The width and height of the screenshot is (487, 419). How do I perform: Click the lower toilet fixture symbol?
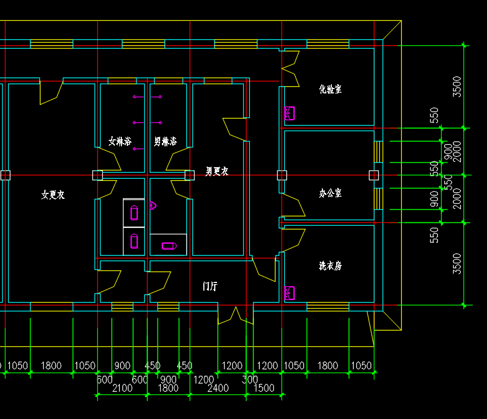pos(134,241)
